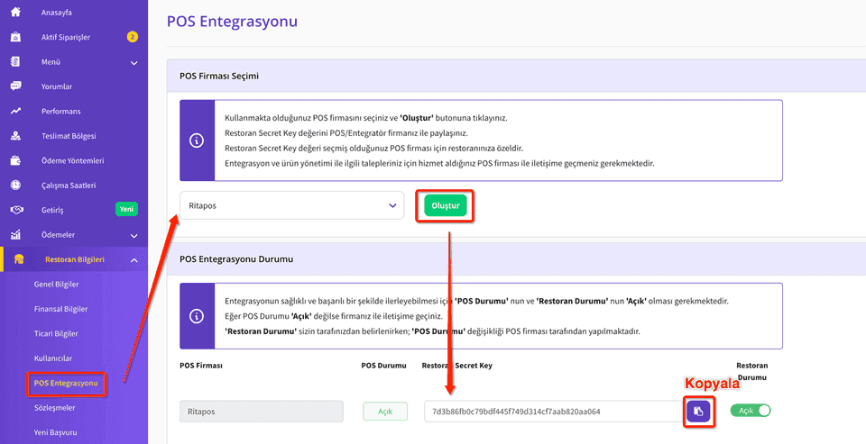Click the Restoran Durumu column label
The width and height of the screenshot is (866, 444).
pyautogui.click(x=752, y=372)
